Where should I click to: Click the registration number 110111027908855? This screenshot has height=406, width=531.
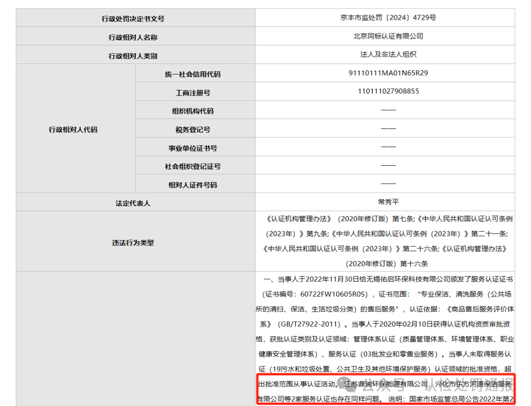(388, 92)
